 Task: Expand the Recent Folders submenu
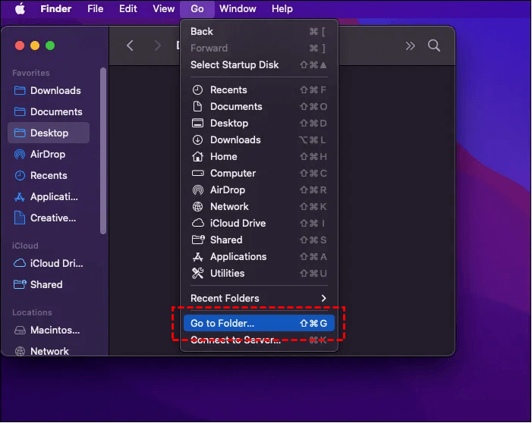click(259, 298)
